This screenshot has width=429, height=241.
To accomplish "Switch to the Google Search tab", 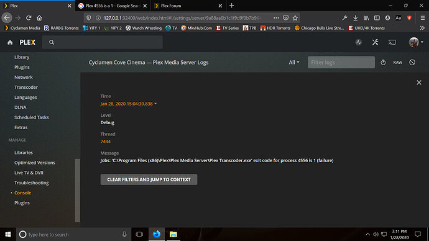I will 109,6.
